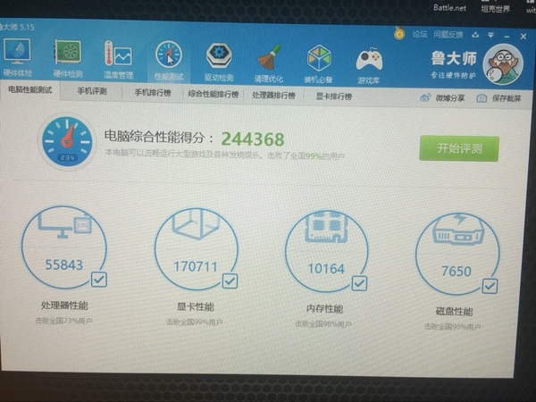Click the graphics score 170711
Viewport: 536px width, 402px height.
(x=196, y=266)
